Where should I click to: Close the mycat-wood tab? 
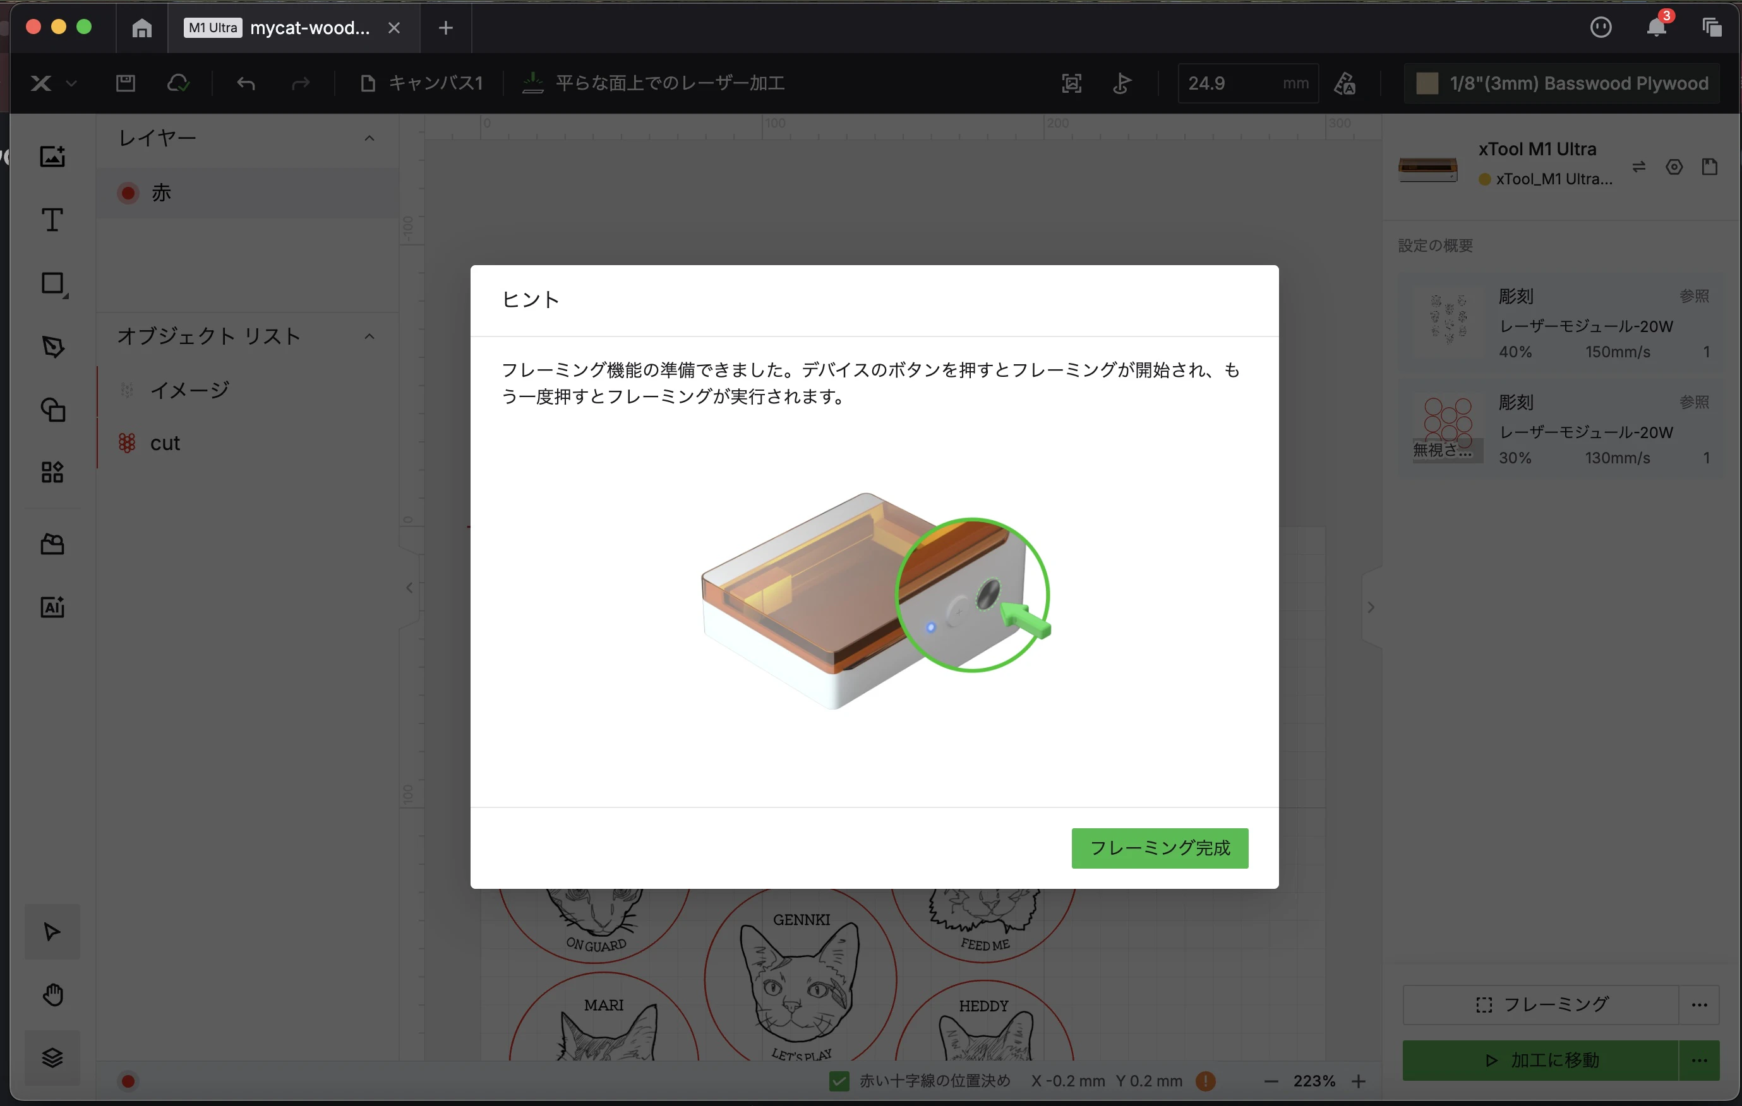coord(393,28)
